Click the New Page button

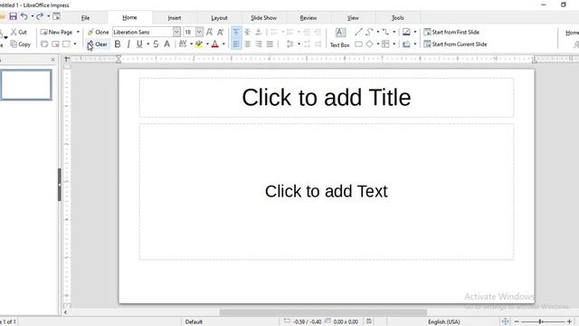(x=56, y=33)
